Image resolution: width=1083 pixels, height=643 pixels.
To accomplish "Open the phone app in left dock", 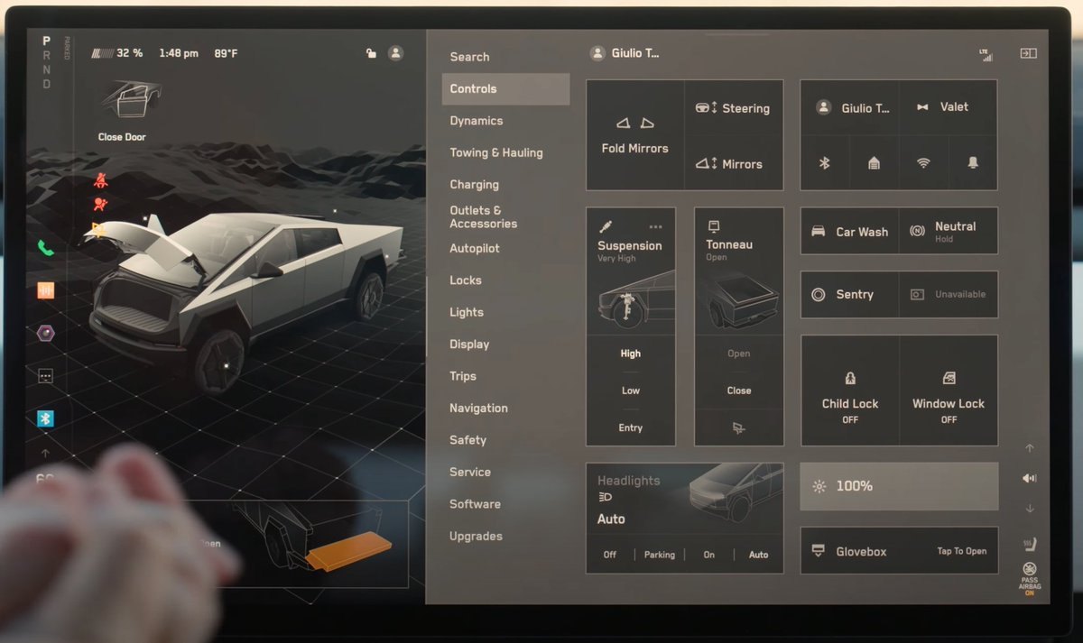I will click(46, 247).
